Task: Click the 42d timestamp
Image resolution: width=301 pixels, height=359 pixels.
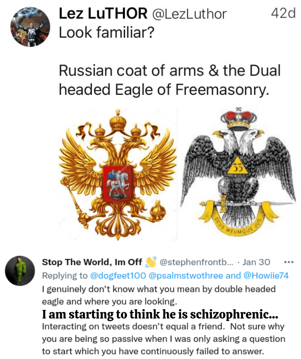Action: 283,14
